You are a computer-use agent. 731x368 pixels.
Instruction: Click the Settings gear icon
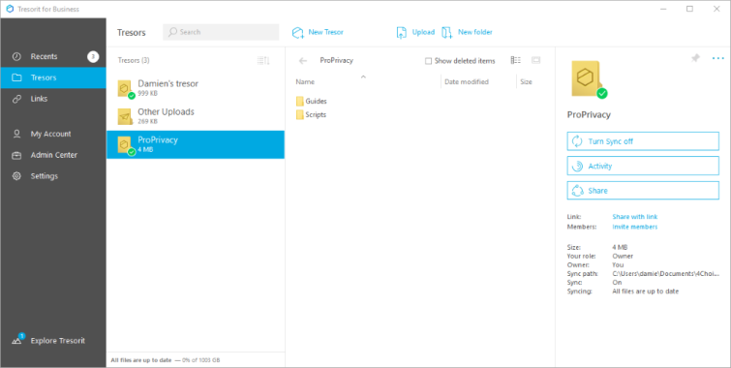point(16,176)
